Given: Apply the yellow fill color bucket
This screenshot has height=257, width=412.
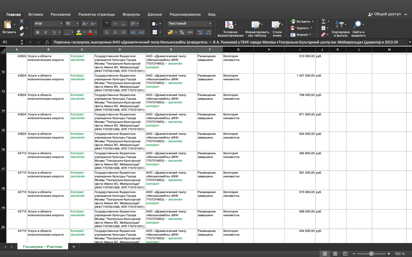Looking at the screenshot, I should [79, 32].
